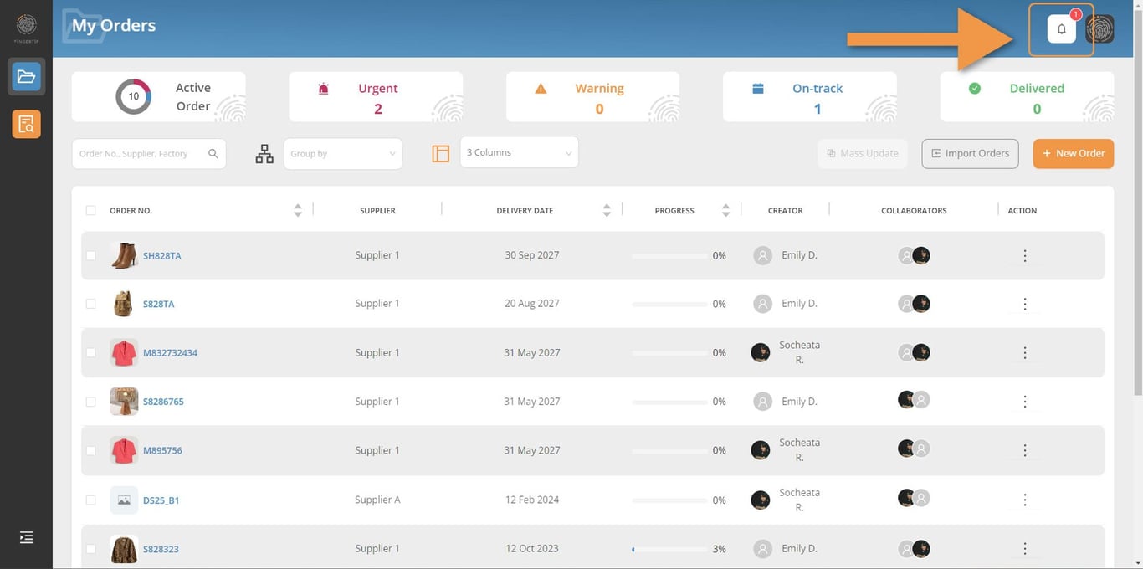Viewport: 1143px width, 569px height.
Task: Click the image placeholder of DS25_B1
Action: click(124, 500)
